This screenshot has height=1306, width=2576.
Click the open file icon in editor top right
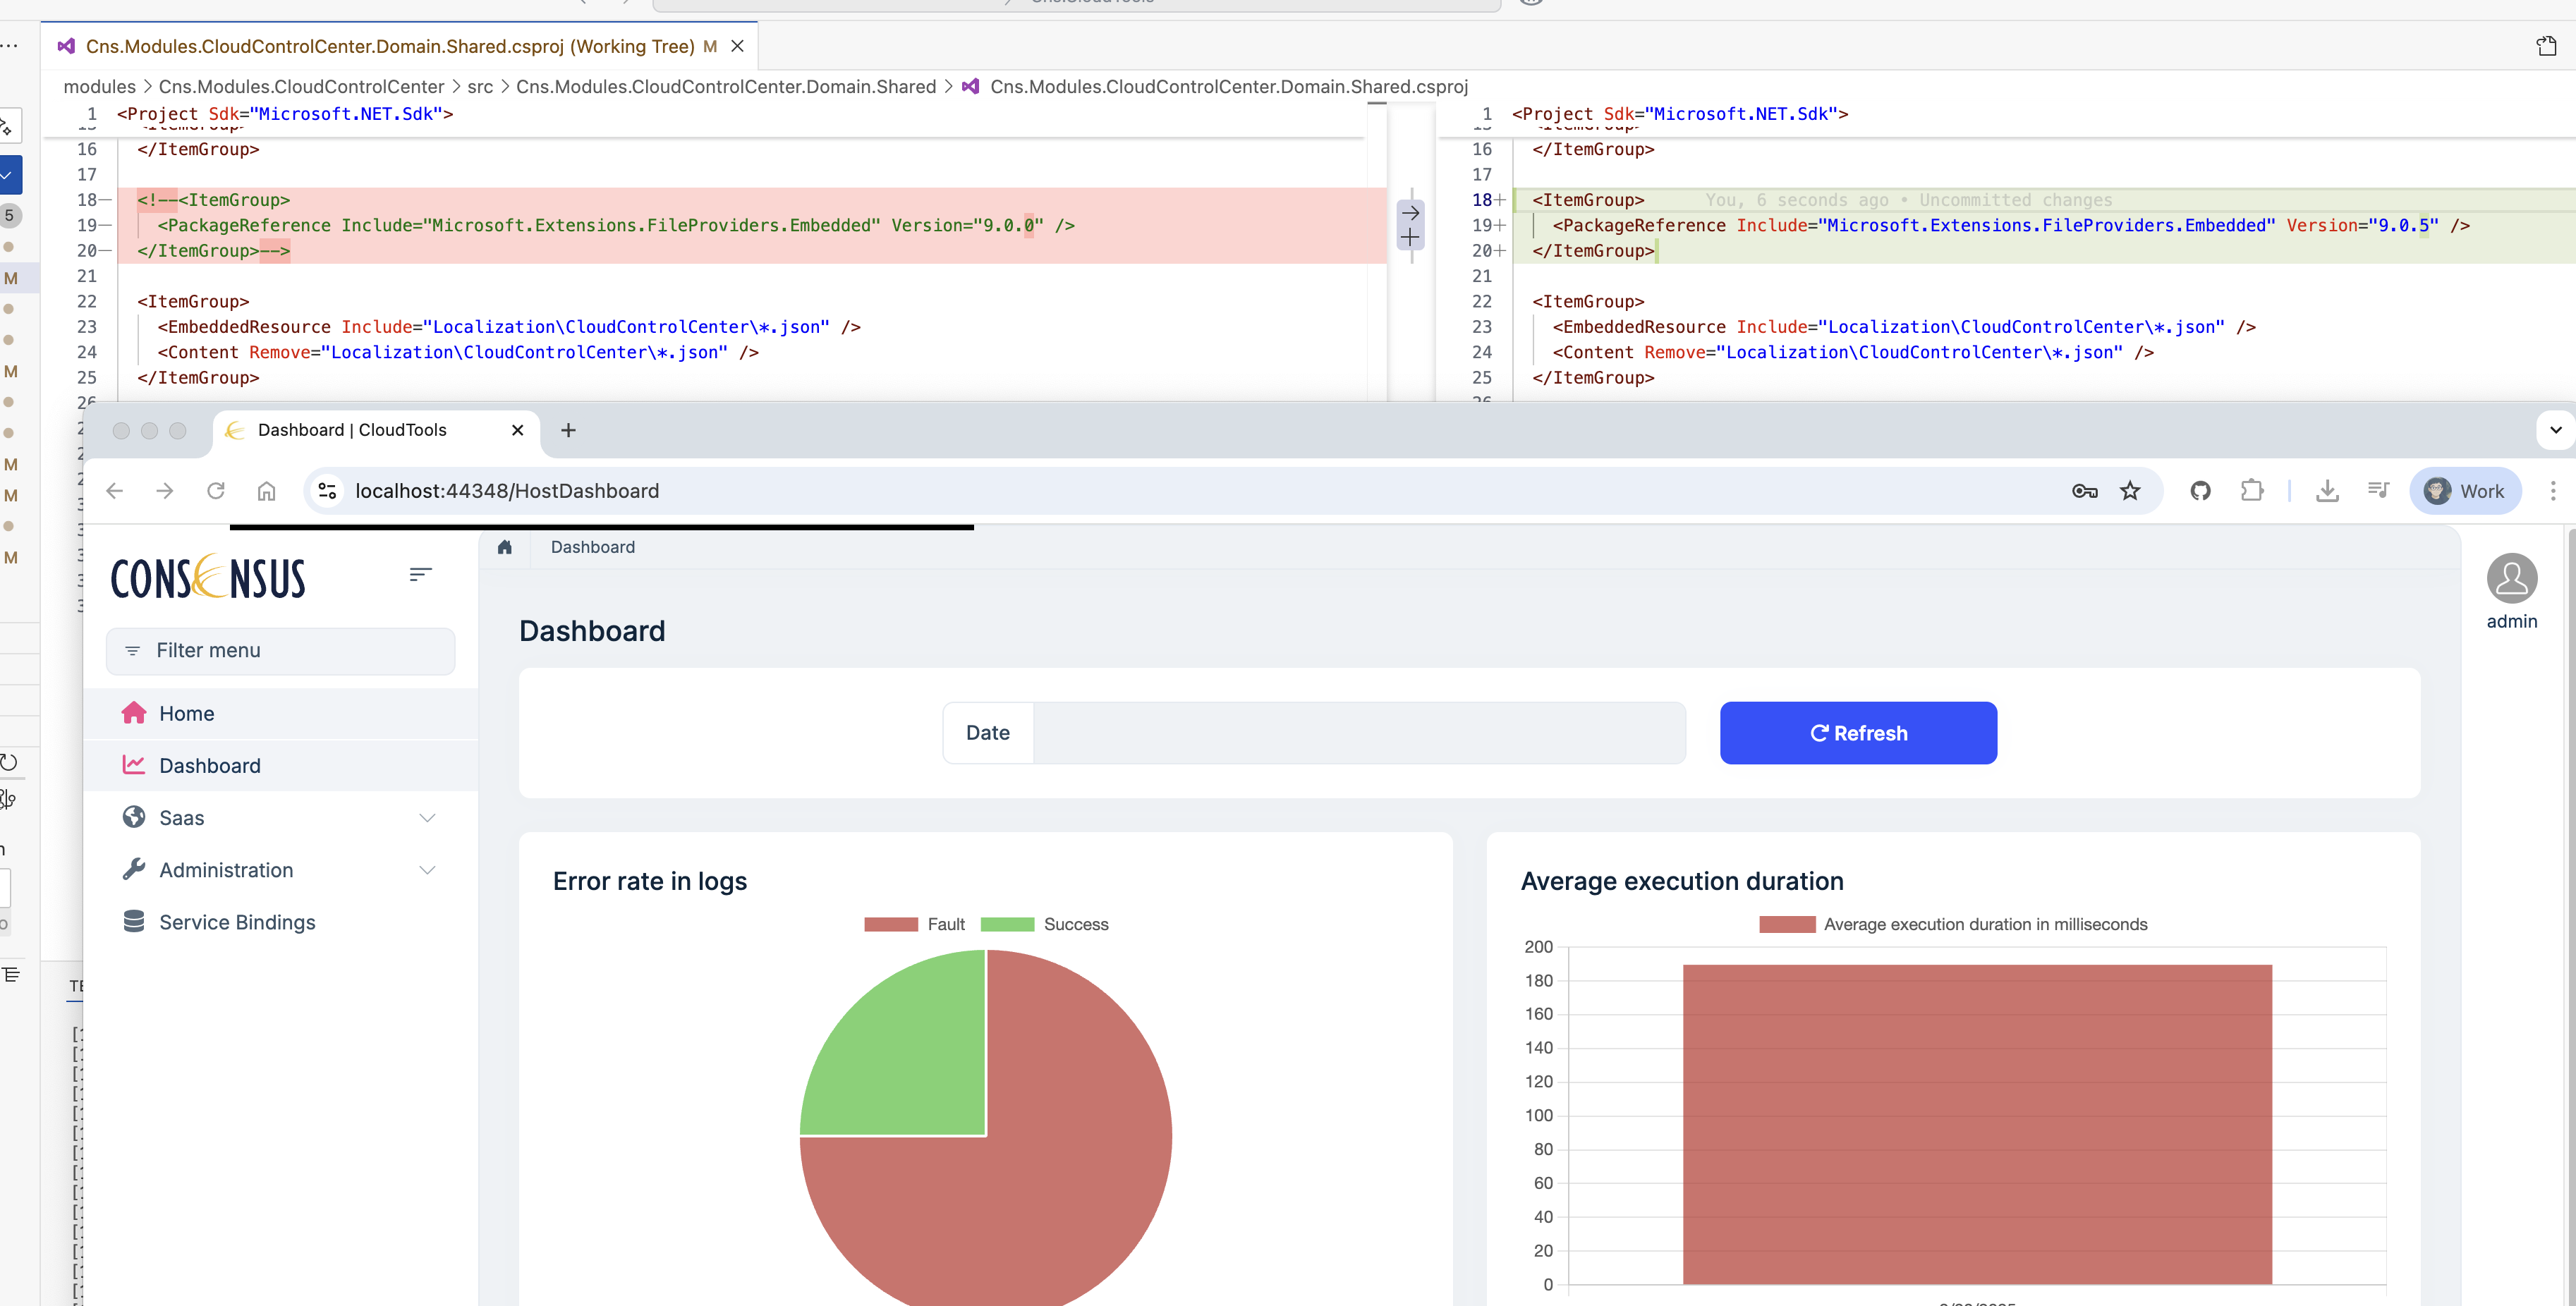(2546, 46)
